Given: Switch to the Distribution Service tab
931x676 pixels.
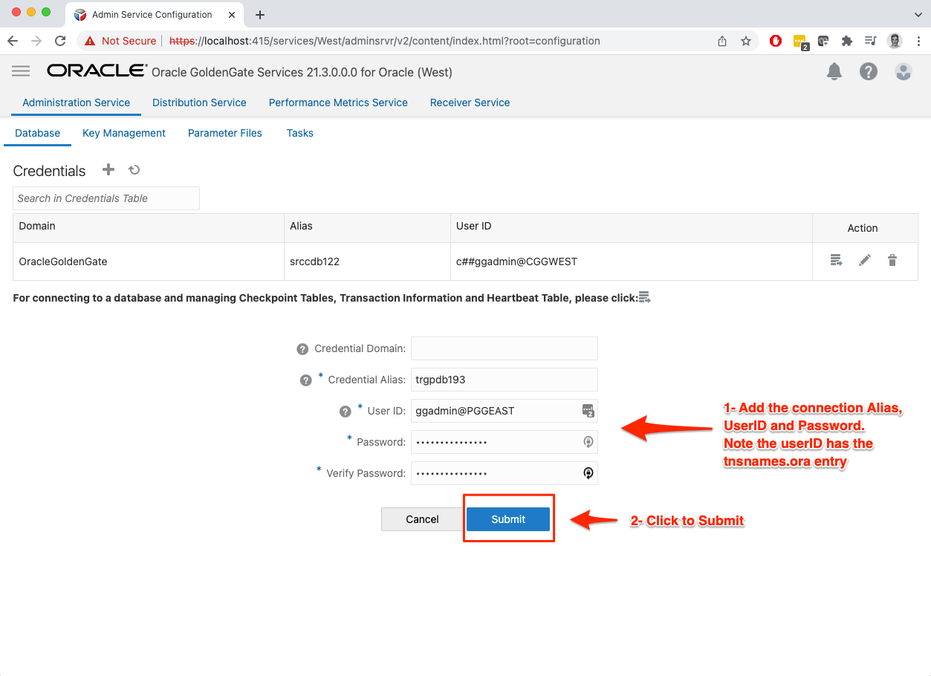Looking at the screenshot, I should click(199, 103).
